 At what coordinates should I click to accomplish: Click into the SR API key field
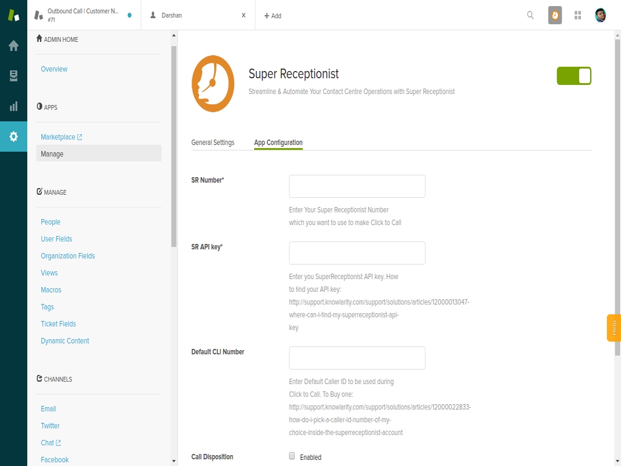[x=357, y=253]
